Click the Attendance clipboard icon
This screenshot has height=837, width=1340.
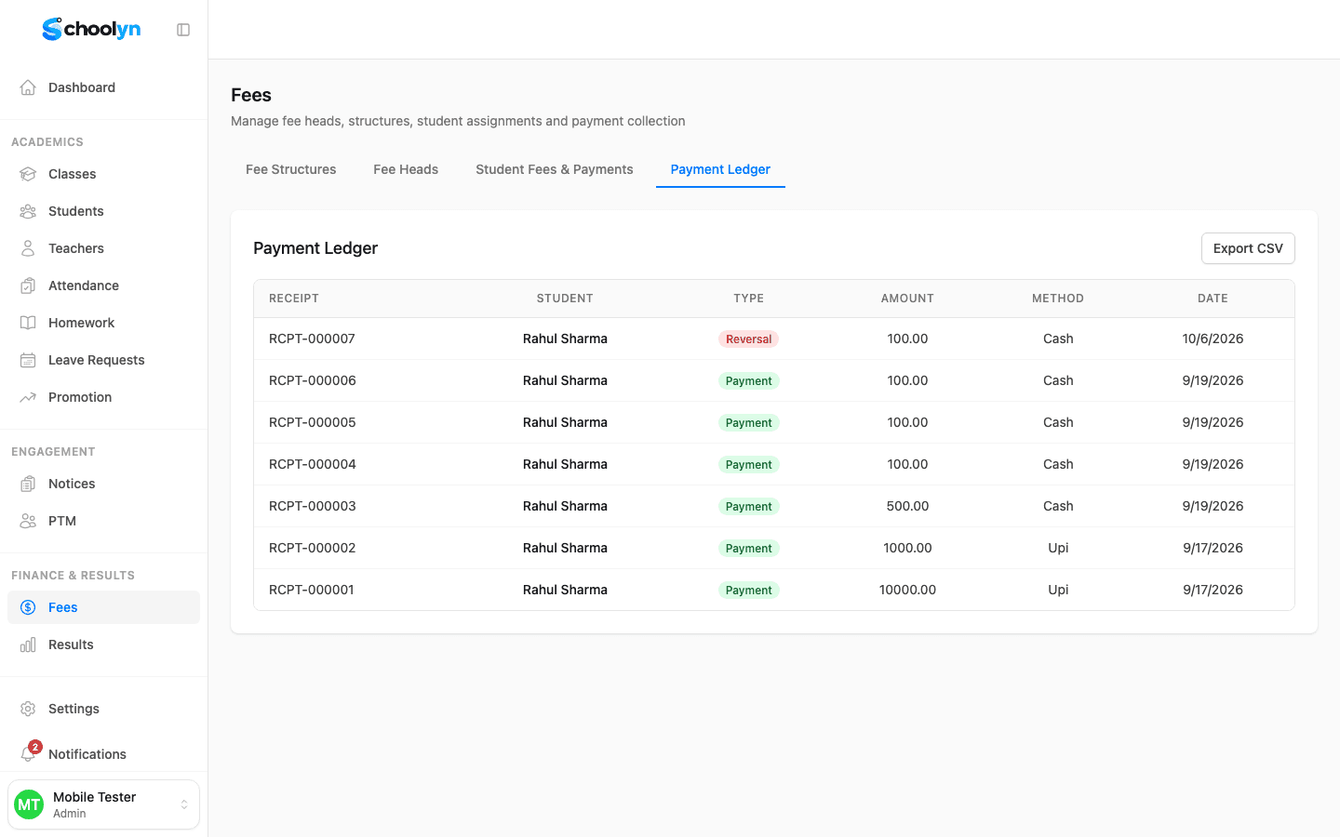28,286
